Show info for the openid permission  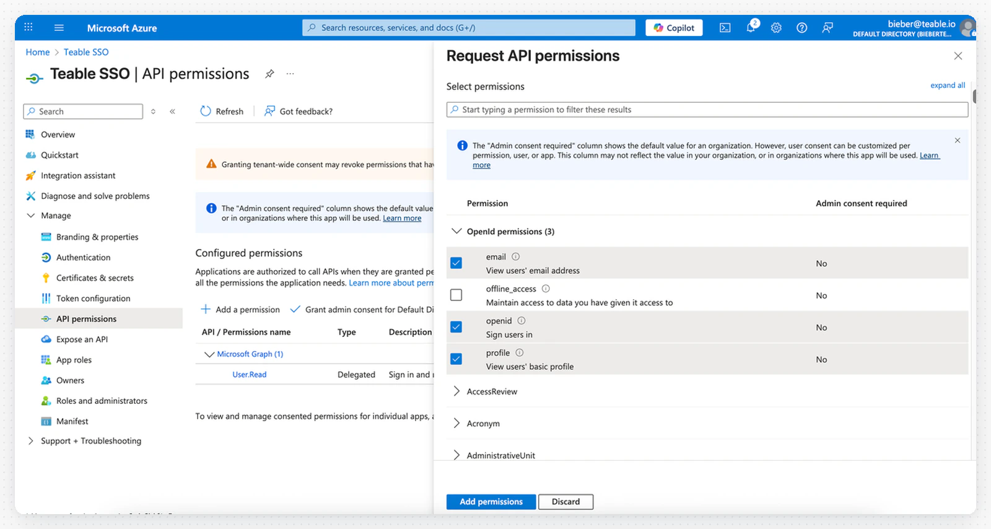coord(522,321)
